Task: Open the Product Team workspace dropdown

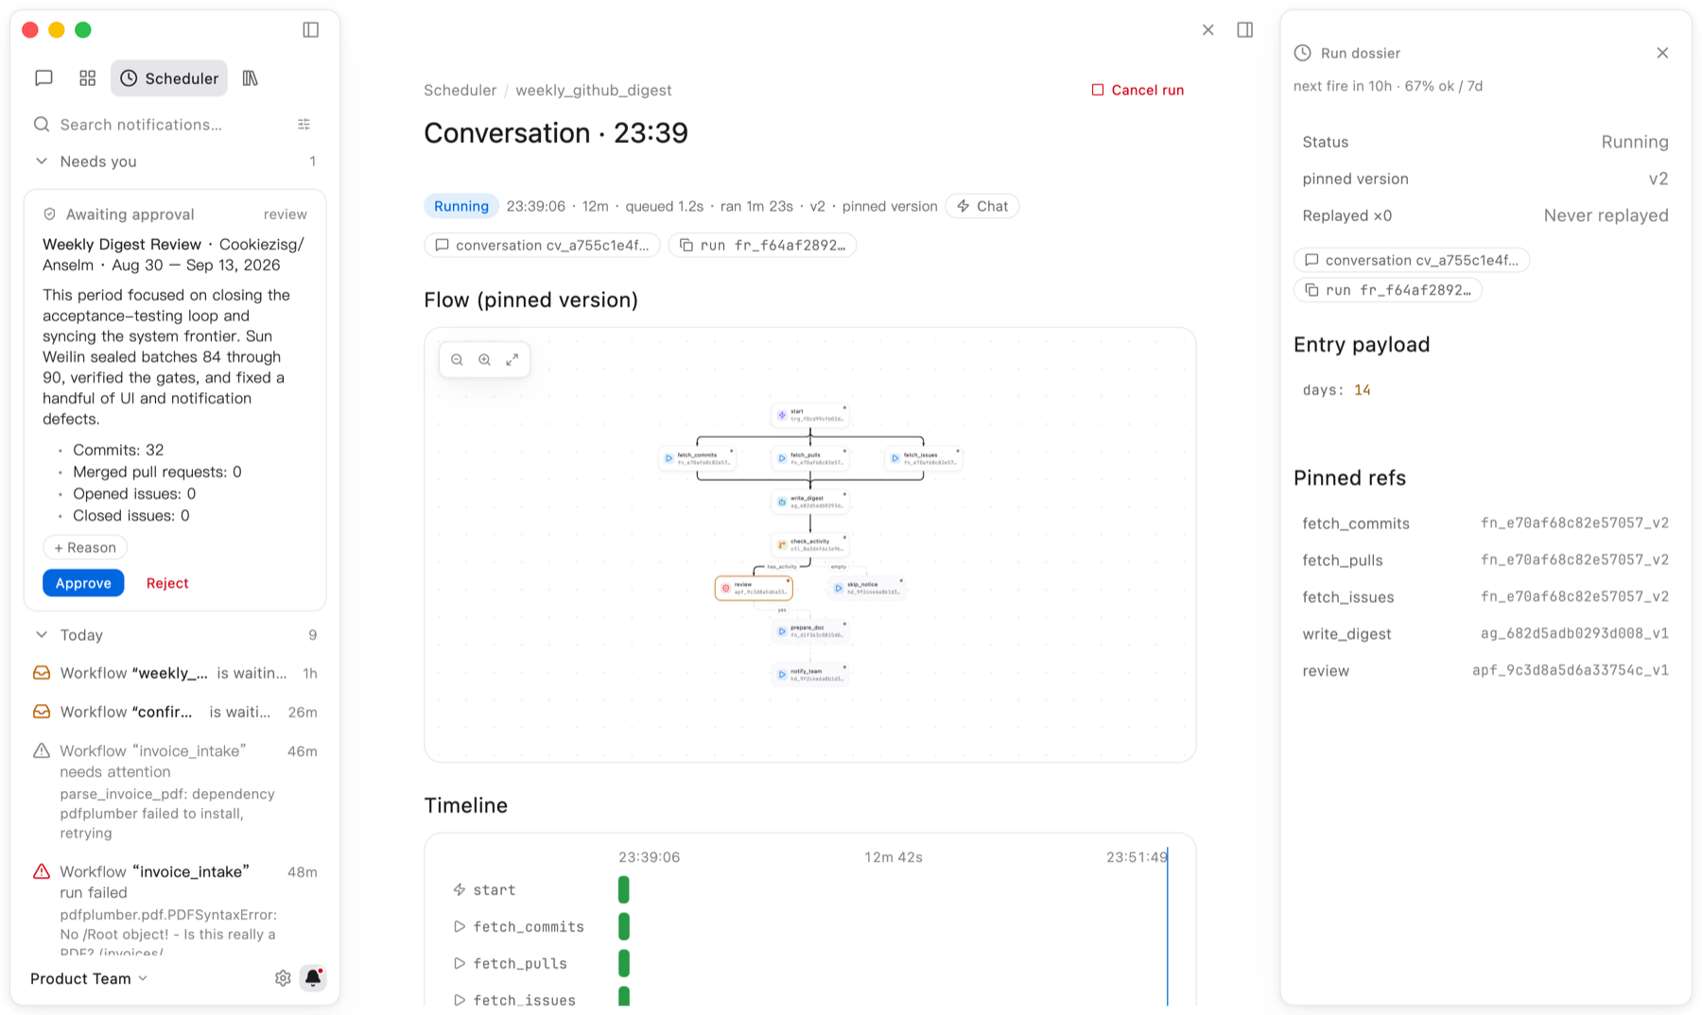Action: pos(89,978)
